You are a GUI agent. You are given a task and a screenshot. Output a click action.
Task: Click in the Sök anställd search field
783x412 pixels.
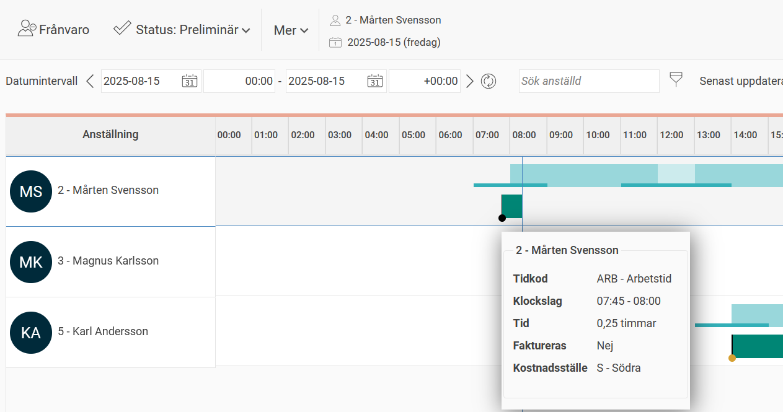(x=588, y=81)
